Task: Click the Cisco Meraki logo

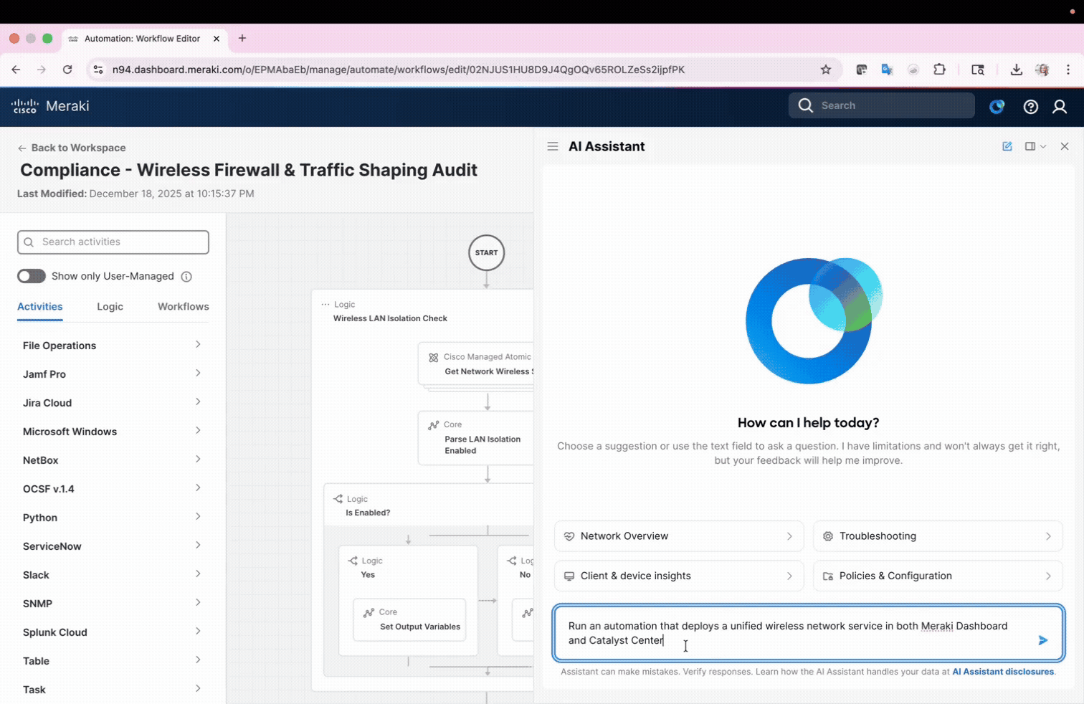Action: (x=49, y=106)
